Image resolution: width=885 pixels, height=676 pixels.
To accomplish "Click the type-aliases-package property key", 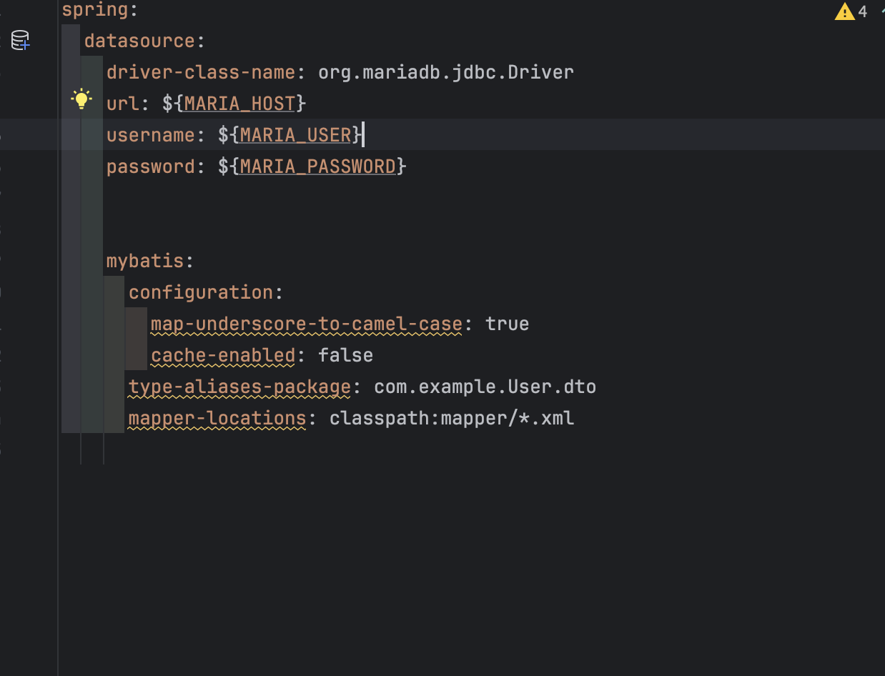I will (x=239, y=386).
